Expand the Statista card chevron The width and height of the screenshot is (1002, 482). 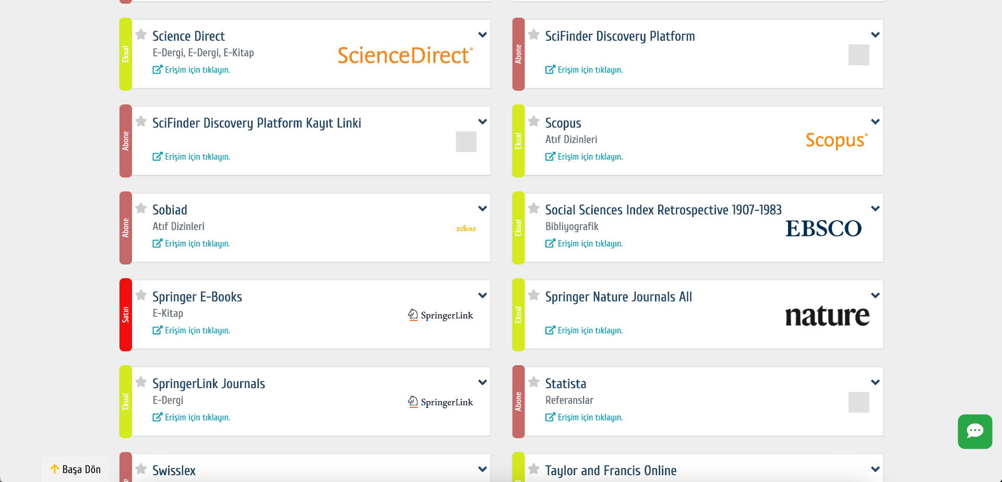[875, 382]
